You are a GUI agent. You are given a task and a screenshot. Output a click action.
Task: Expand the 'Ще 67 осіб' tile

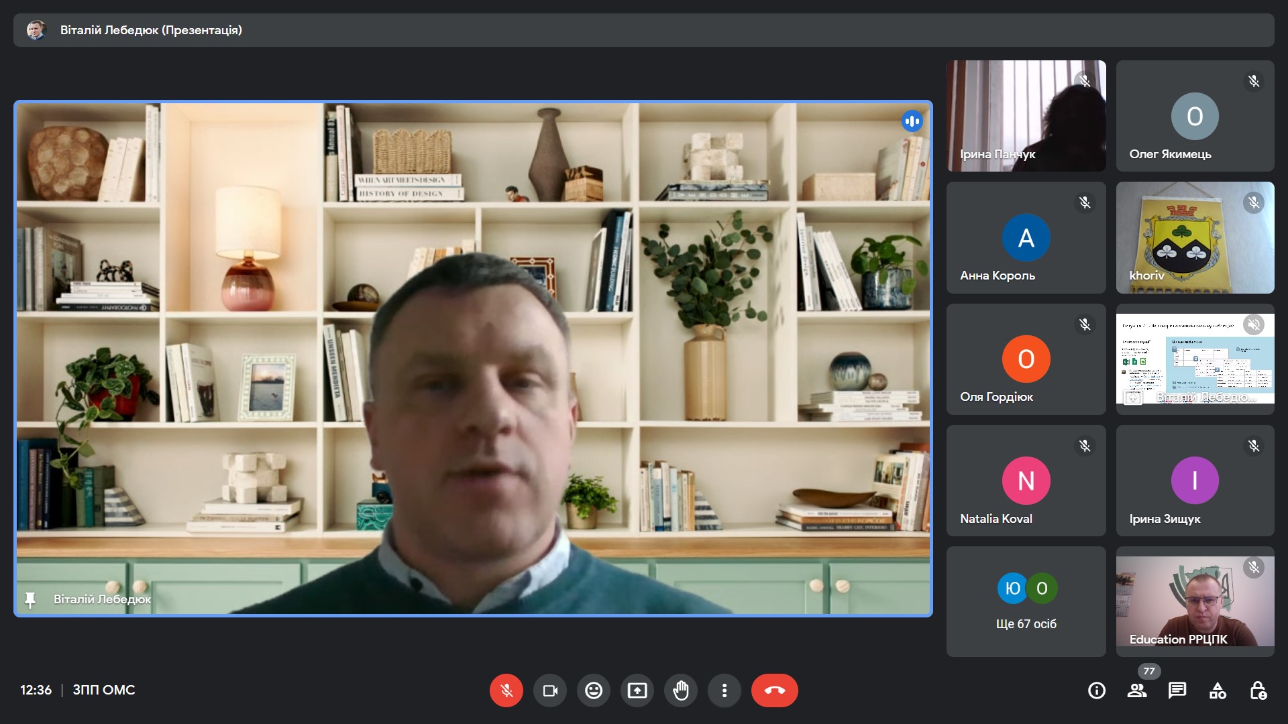click(1026, 601)
